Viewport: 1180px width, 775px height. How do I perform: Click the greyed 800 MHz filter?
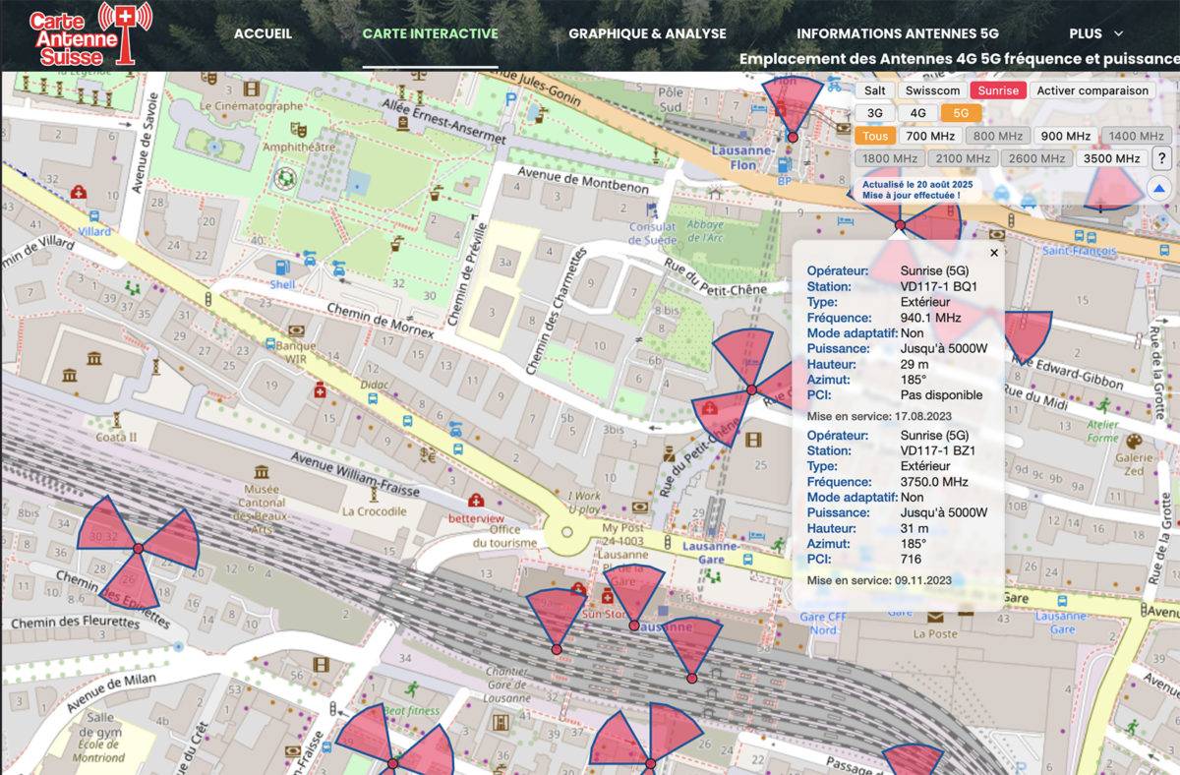tap(998, 136)
